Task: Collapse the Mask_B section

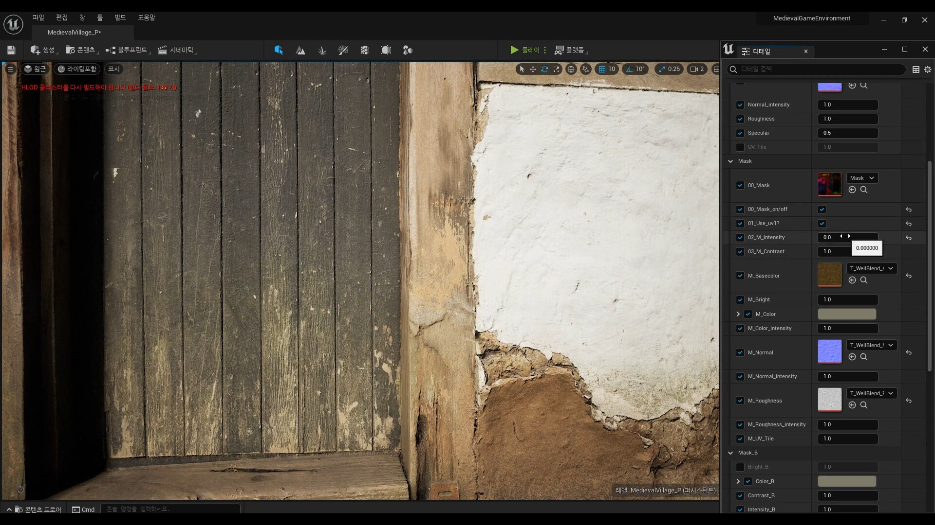Action: coord(730,453)
